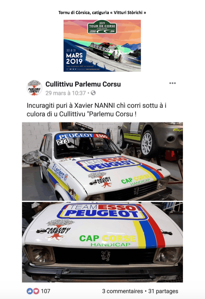This screenshot has height=299, width=205.
Task: Click the red heart love reaction icon
Action: [36, 291]
